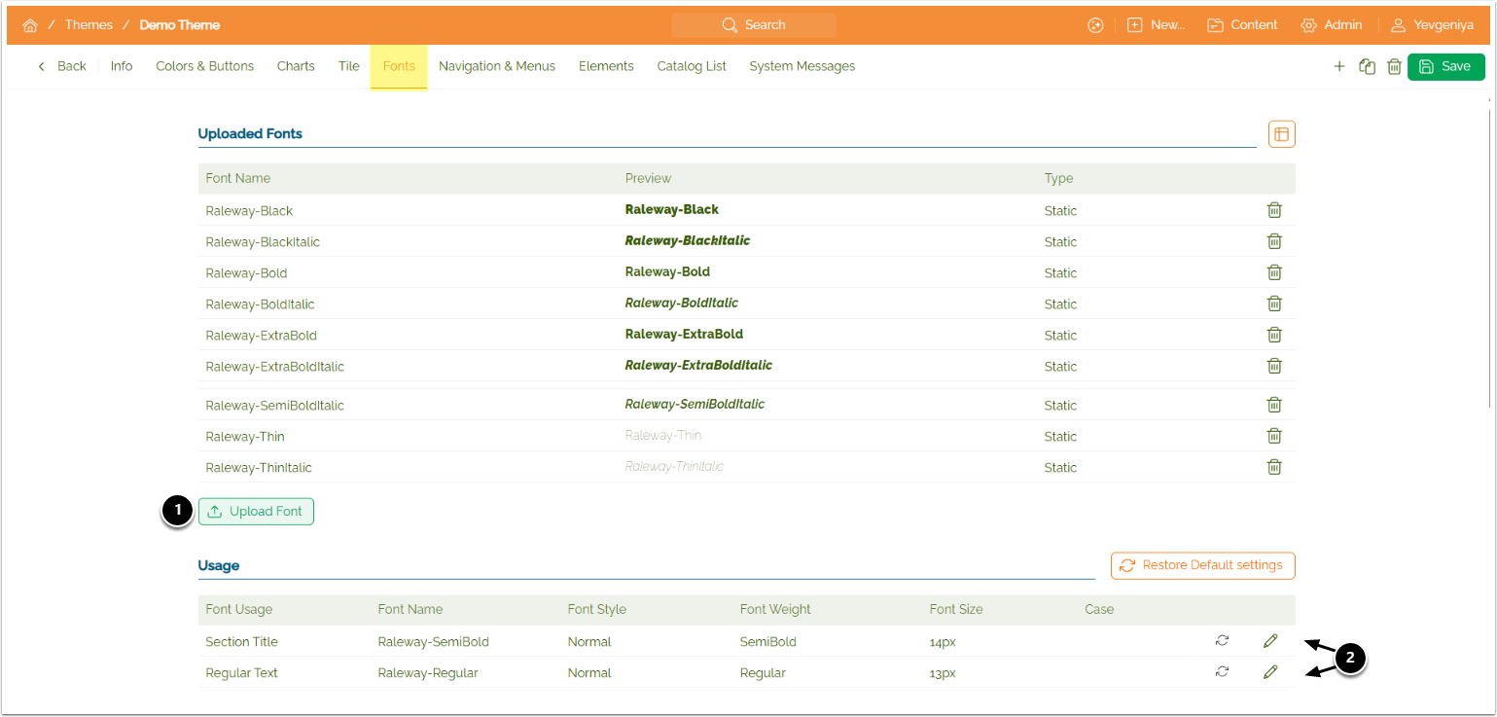Edit the Section Title font usage
1497x717 pixels.
point(1270,641)
